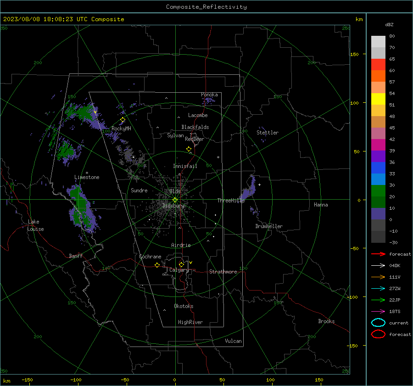Screen dimensions: 413x386
Task: Click the Hanna label
Action: coord(321,205)
